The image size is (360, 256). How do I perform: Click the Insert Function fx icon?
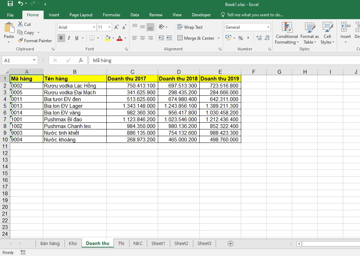(81, 60)
